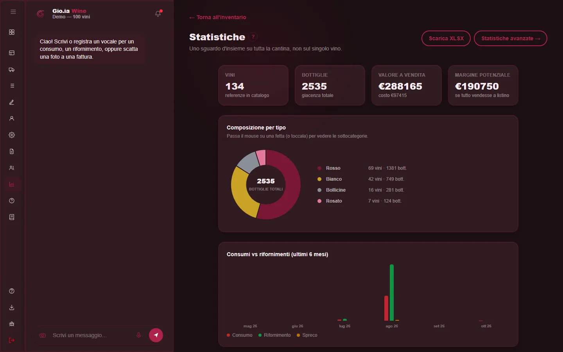Click the Composizione per tipo heading
Image resolution: width=563 pixels, height=352 pixels.
(256, 128)
